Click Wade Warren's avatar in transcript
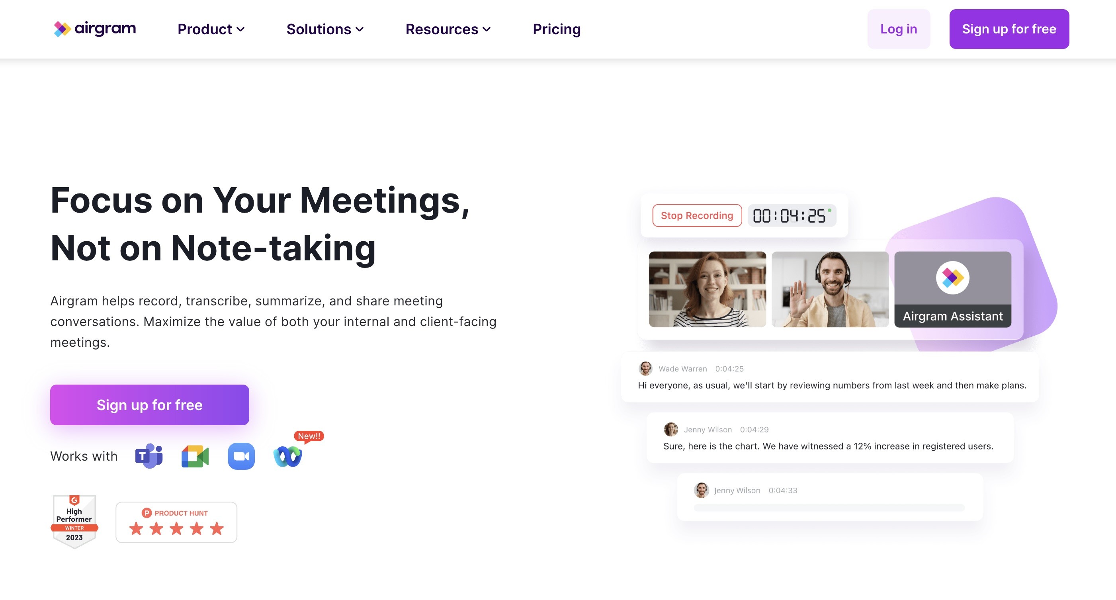 click(x=645, y=368)
